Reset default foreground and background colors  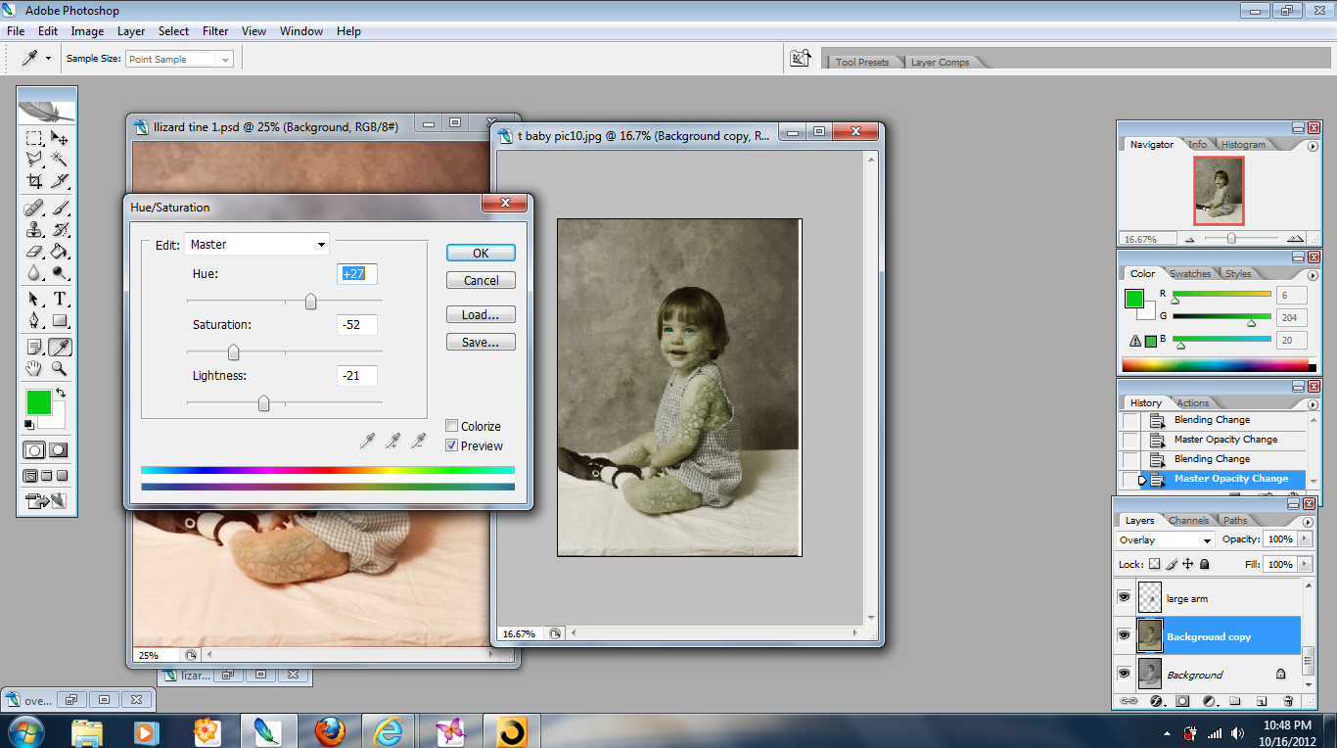[29, 425]
